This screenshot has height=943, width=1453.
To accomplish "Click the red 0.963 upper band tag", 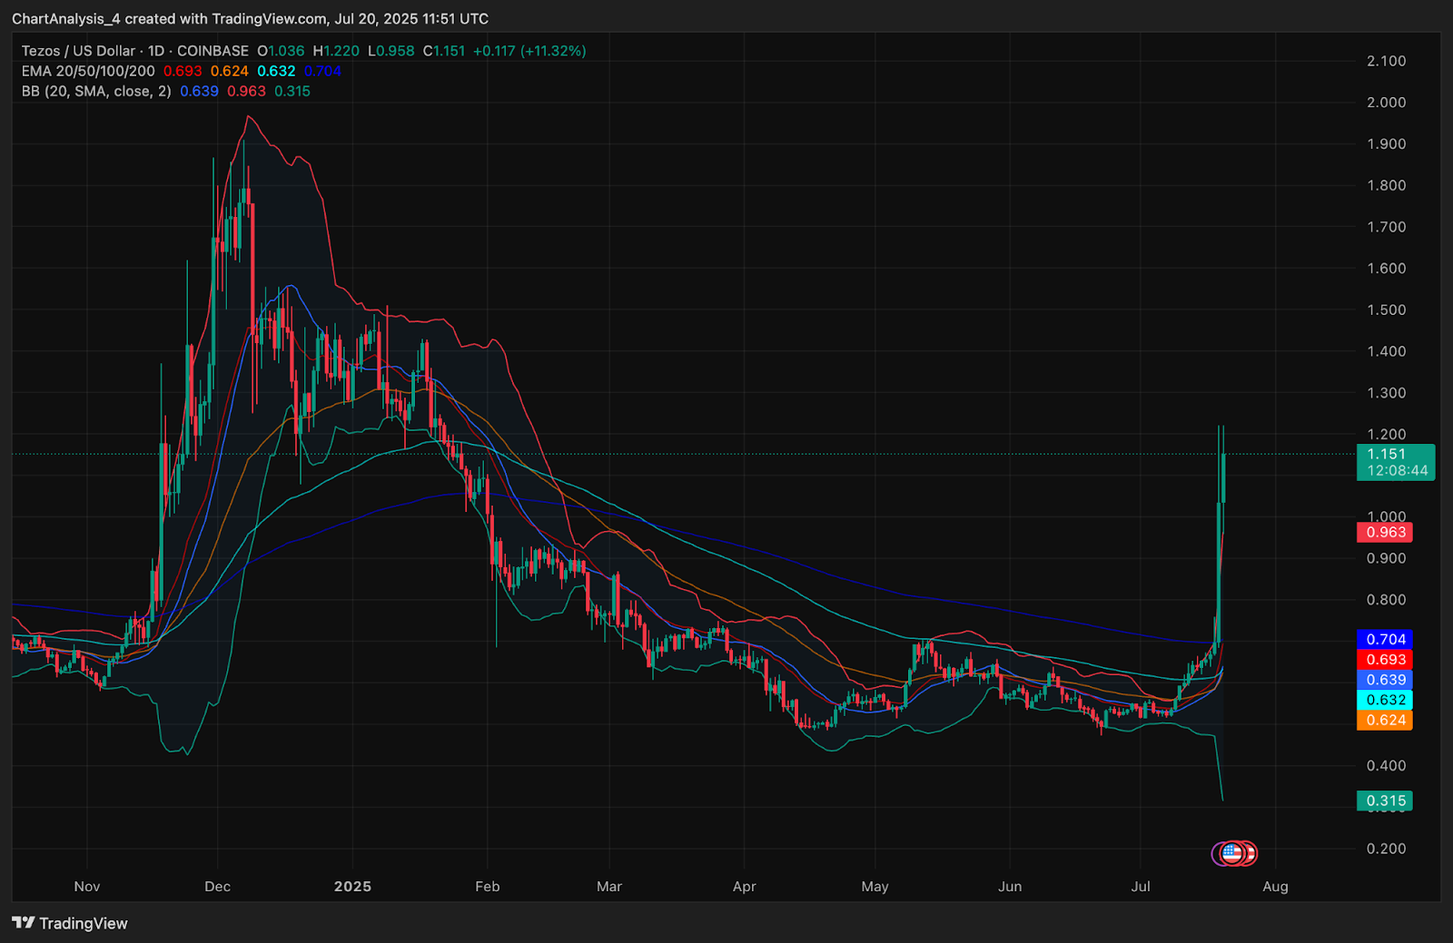I will point(1384,533).
